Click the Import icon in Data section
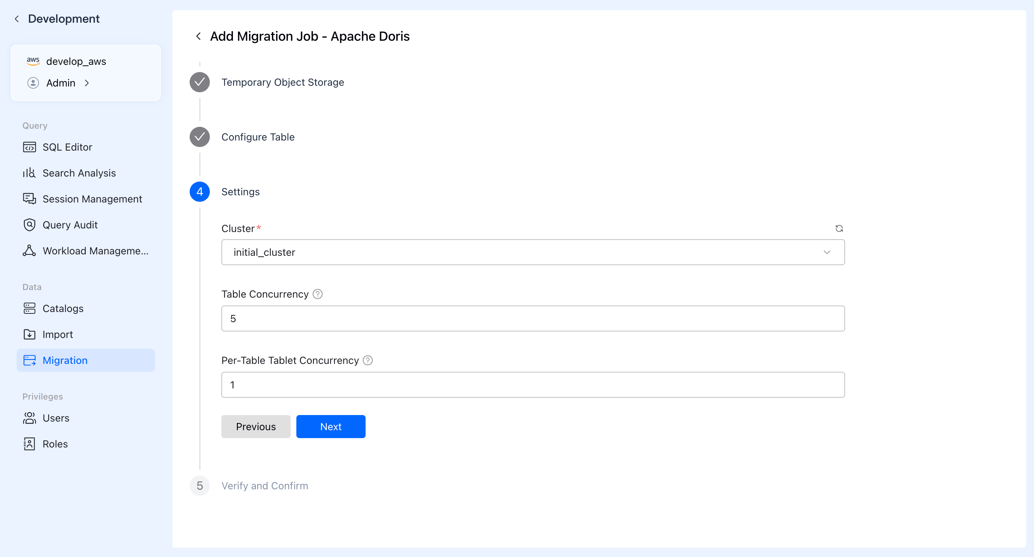1034x557 pixels. pyautogui.click(x=29, y=334)
